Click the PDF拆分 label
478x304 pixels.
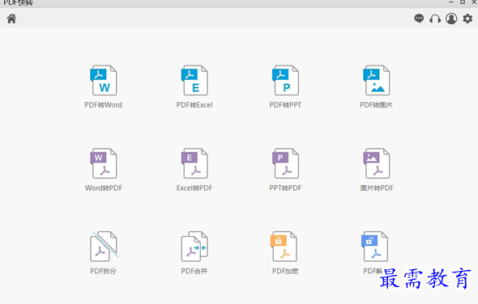[x=104, y=271]
